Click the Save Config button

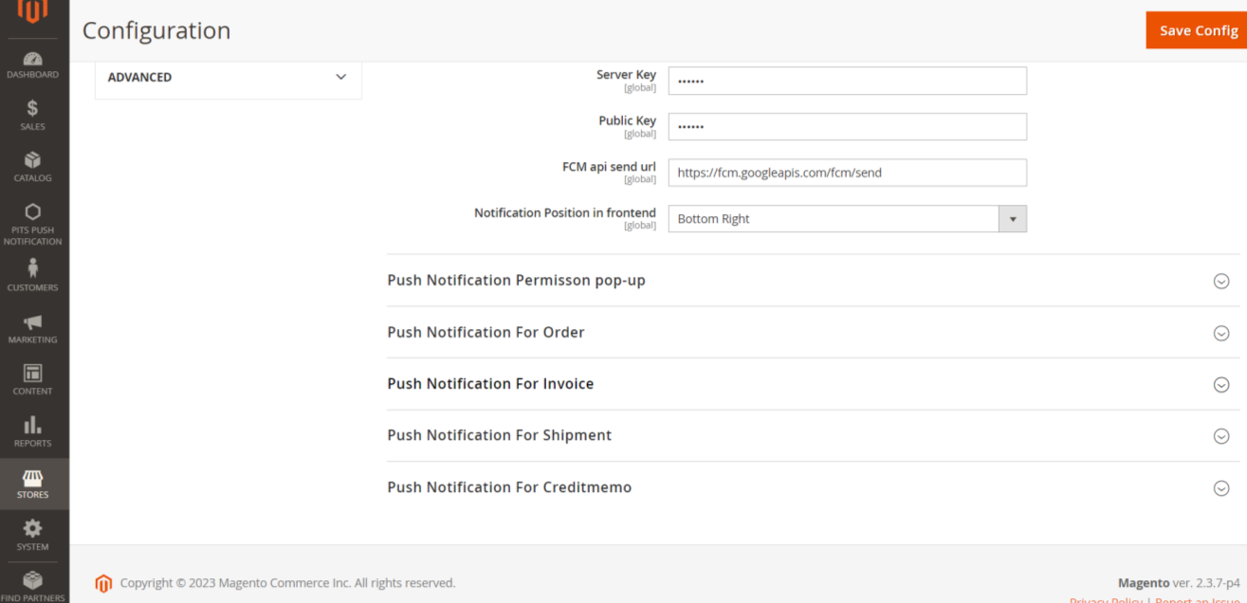[1198, 30]
